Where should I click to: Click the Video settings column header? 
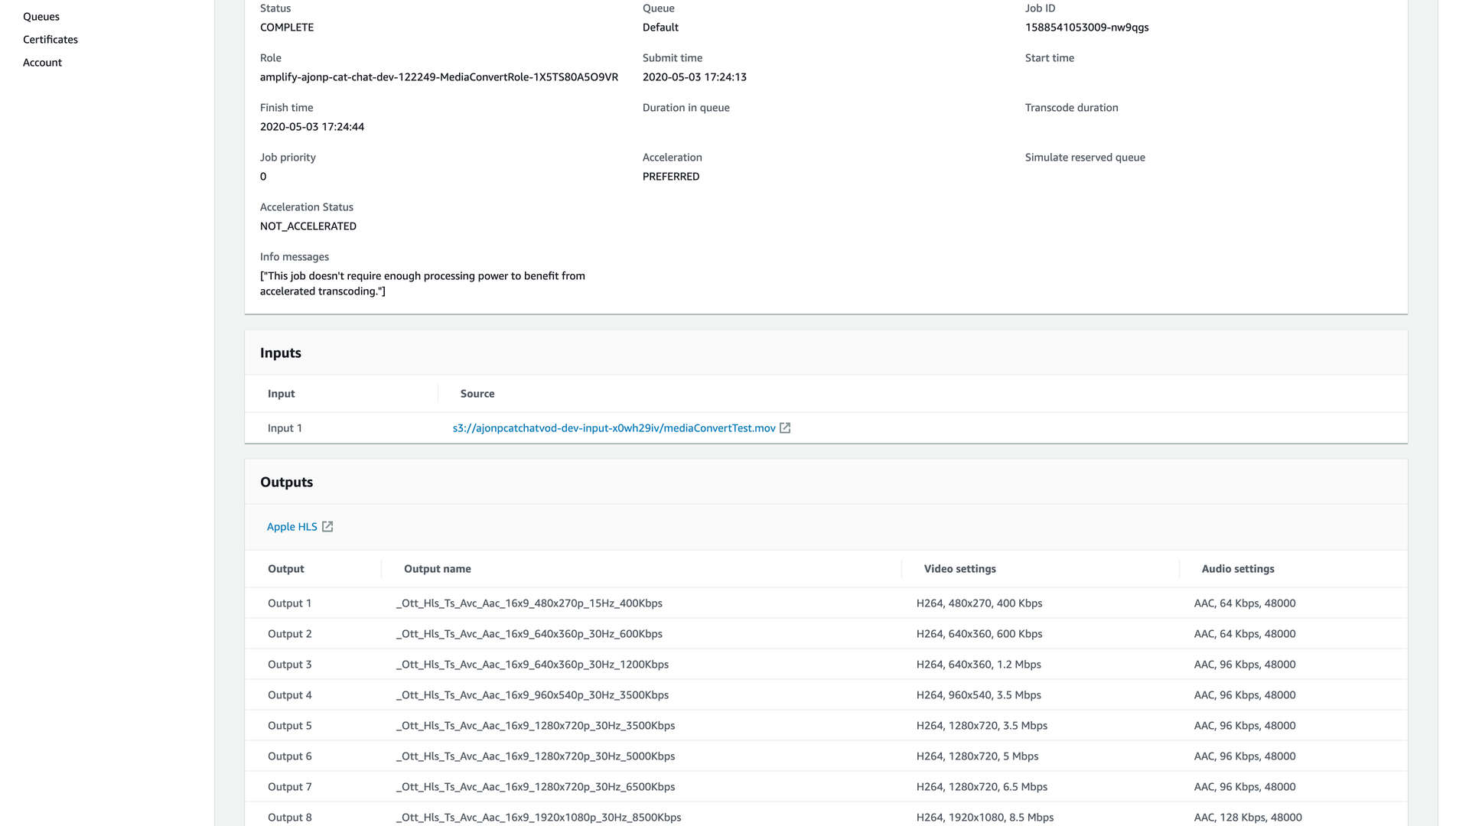pyautogui.click(x=959, y=569)
